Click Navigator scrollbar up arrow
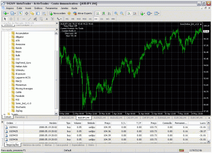Image resolution: width=212 pixels, height=153 pixels. pos(56,33)
